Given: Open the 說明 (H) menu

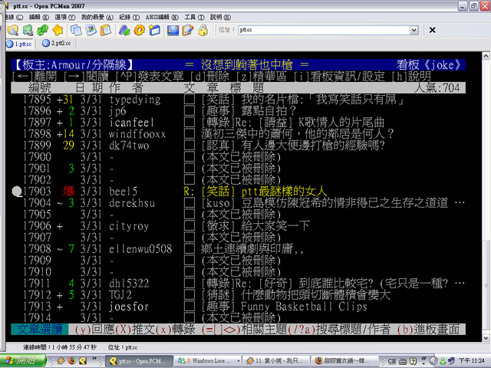Looking at the screenshot, I should click(x=220, y=17).
